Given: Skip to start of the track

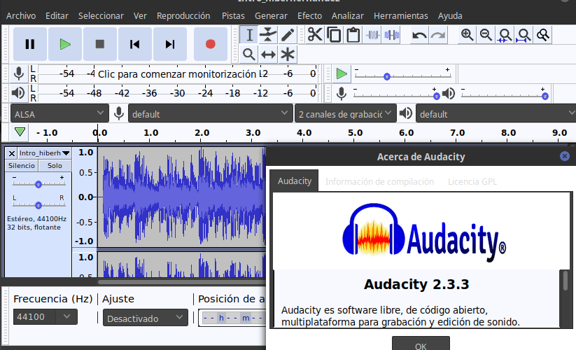Looking at the screenshot, I should tap(135, 44).
